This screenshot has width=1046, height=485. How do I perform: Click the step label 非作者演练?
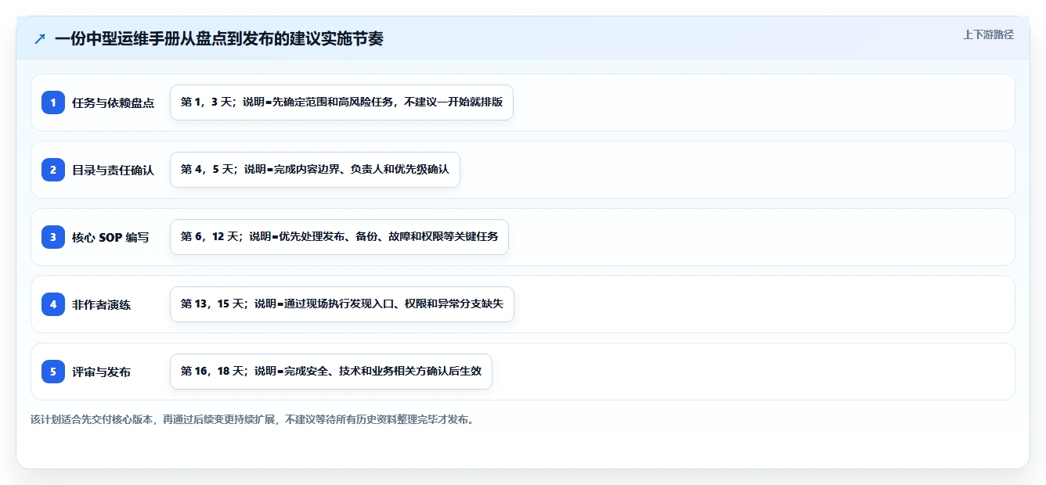[101, 304]
